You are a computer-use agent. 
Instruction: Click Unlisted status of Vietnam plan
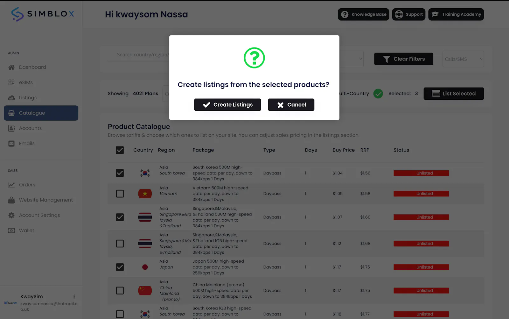click(x=421, y=194)
